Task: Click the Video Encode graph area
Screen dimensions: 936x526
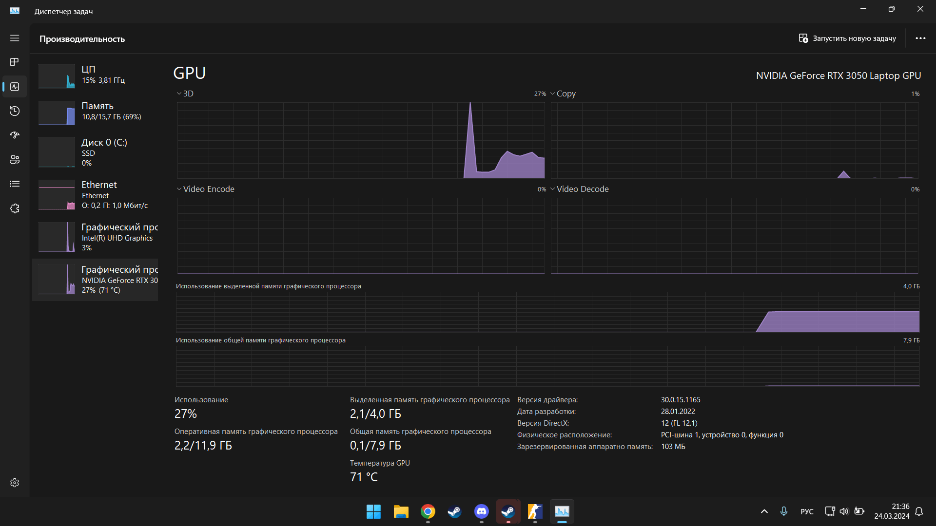Action: (361, 236)
